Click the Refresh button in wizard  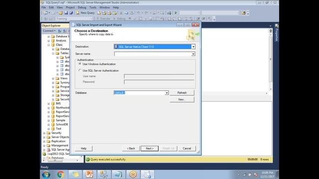click(182, 93)
